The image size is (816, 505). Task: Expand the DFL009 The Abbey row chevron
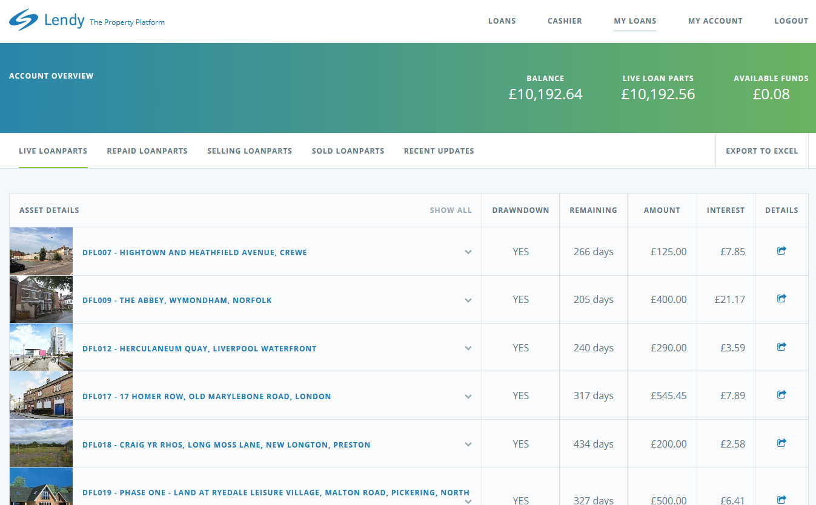pos(468,300)
